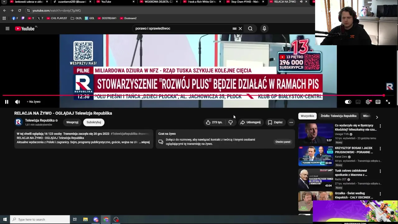Open the Krzysztof Bosak Poranne video thumbnail
Viewport: 398px width, 224px height.
[x=316, y=156]
